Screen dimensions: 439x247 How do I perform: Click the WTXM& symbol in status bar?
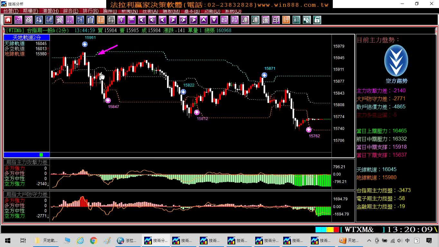click(x=359, y=229)
